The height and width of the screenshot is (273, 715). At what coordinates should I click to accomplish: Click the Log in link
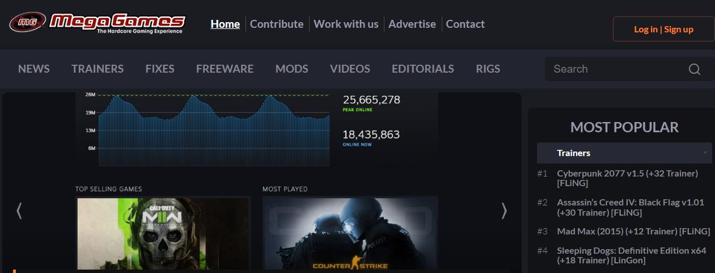point(646,29)
